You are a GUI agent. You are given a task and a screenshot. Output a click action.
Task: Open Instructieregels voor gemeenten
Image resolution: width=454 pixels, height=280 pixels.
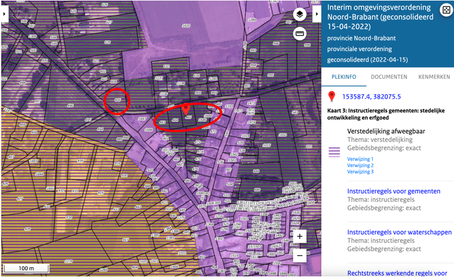coord(393,191)
